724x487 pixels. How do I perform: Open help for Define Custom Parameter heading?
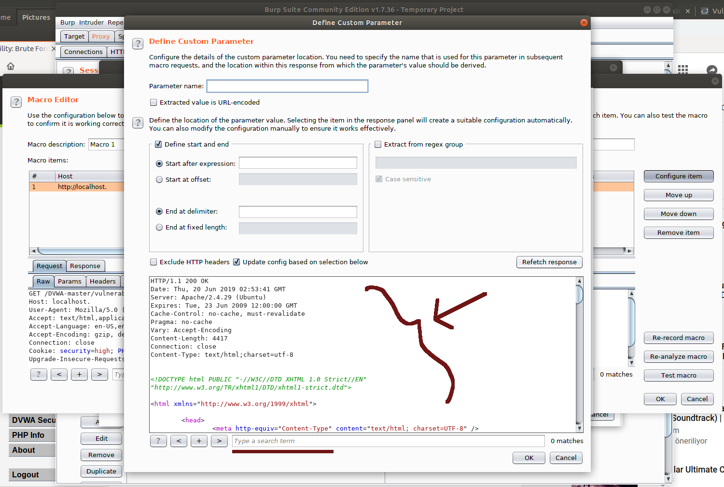[138, 44]
